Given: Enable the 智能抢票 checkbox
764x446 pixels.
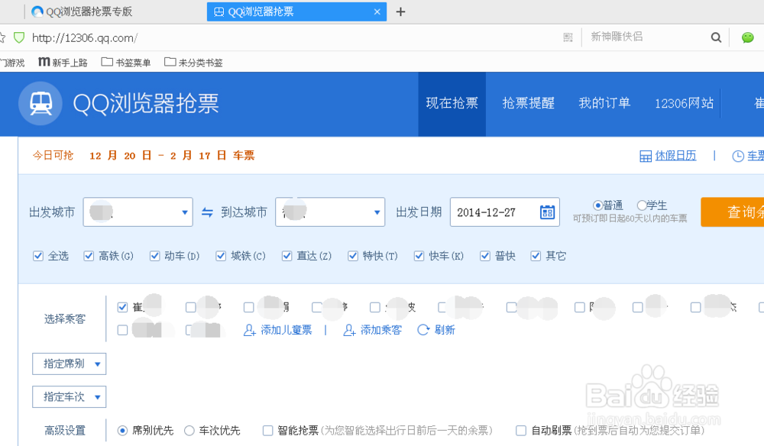Looking at the screenshot, I should (267, 431).
